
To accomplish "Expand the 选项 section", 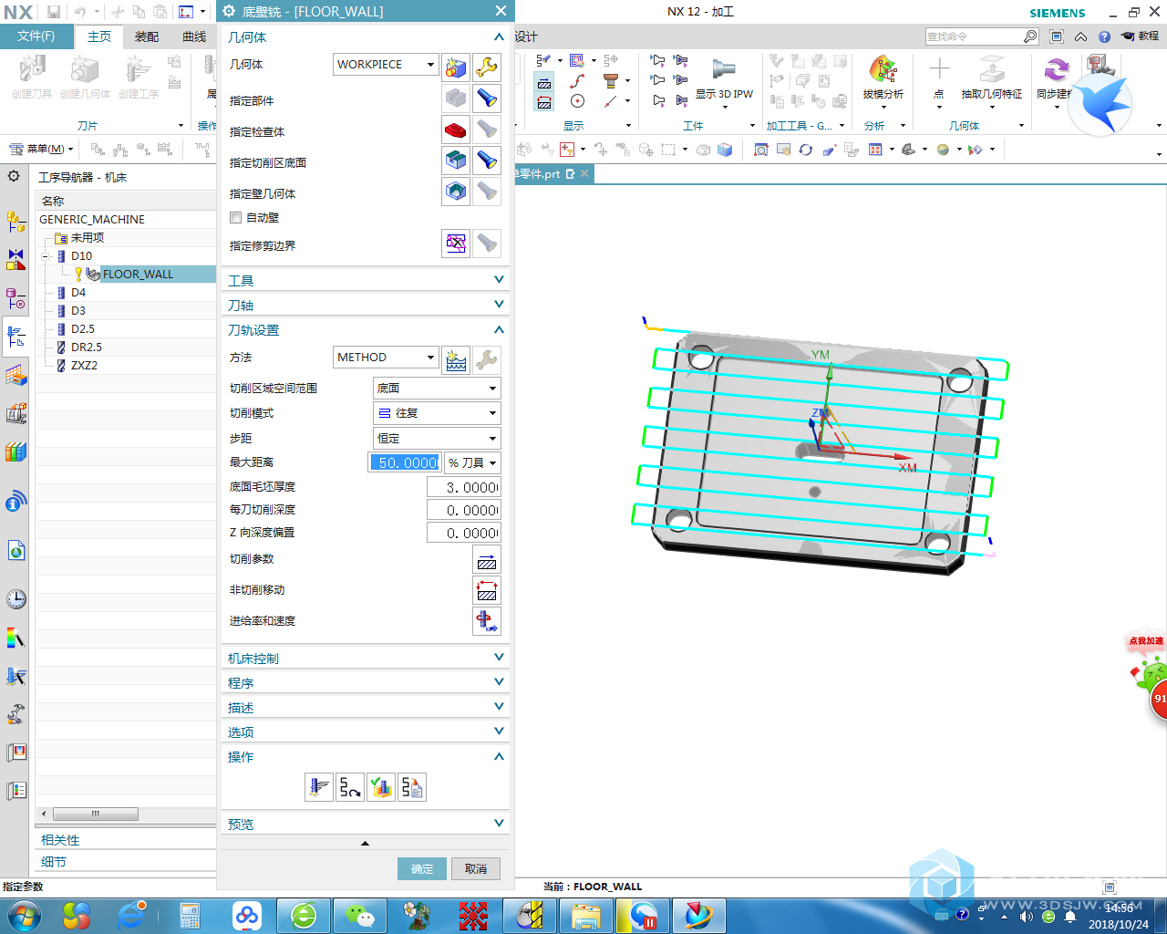I will point(366,732).
